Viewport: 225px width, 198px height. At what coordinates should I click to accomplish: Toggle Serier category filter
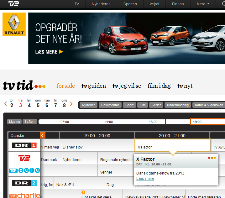[156, 105]
